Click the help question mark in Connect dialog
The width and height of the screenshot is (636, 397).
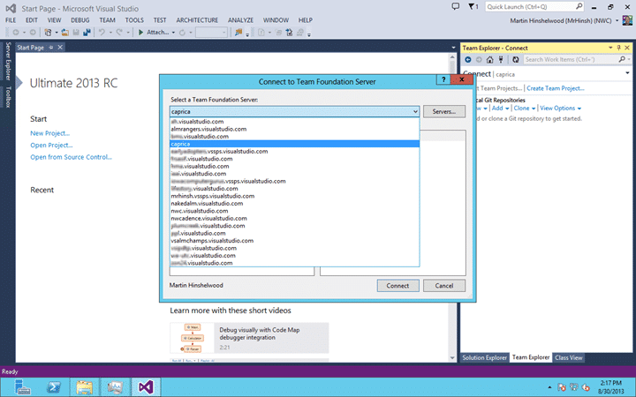coord(443,79)
